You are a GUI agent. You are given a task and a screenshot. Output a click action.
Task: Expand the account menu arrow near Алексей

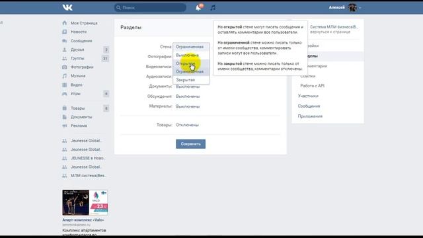pos(360,8)
